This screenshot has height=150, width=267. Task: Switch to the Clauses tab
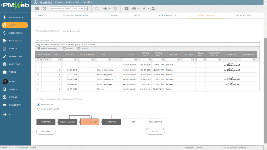[114, 15]
